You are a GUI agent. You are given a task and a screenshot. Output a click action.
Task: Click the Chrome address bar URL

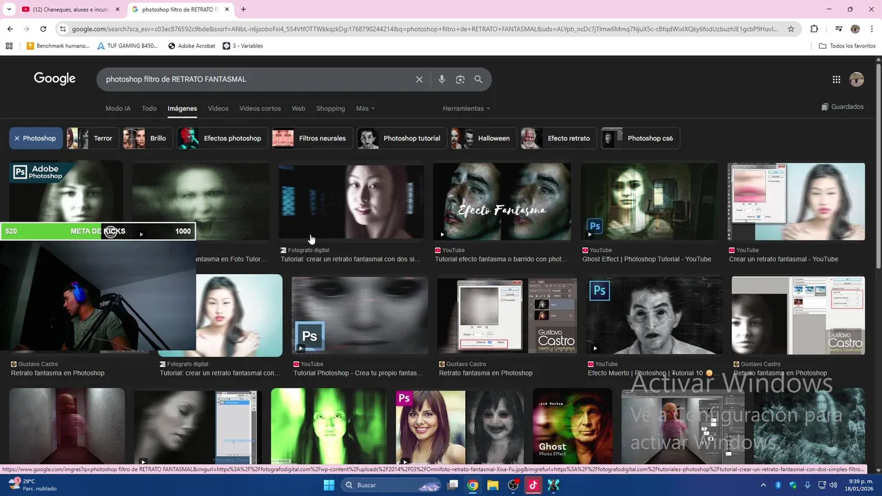point(424,29)
